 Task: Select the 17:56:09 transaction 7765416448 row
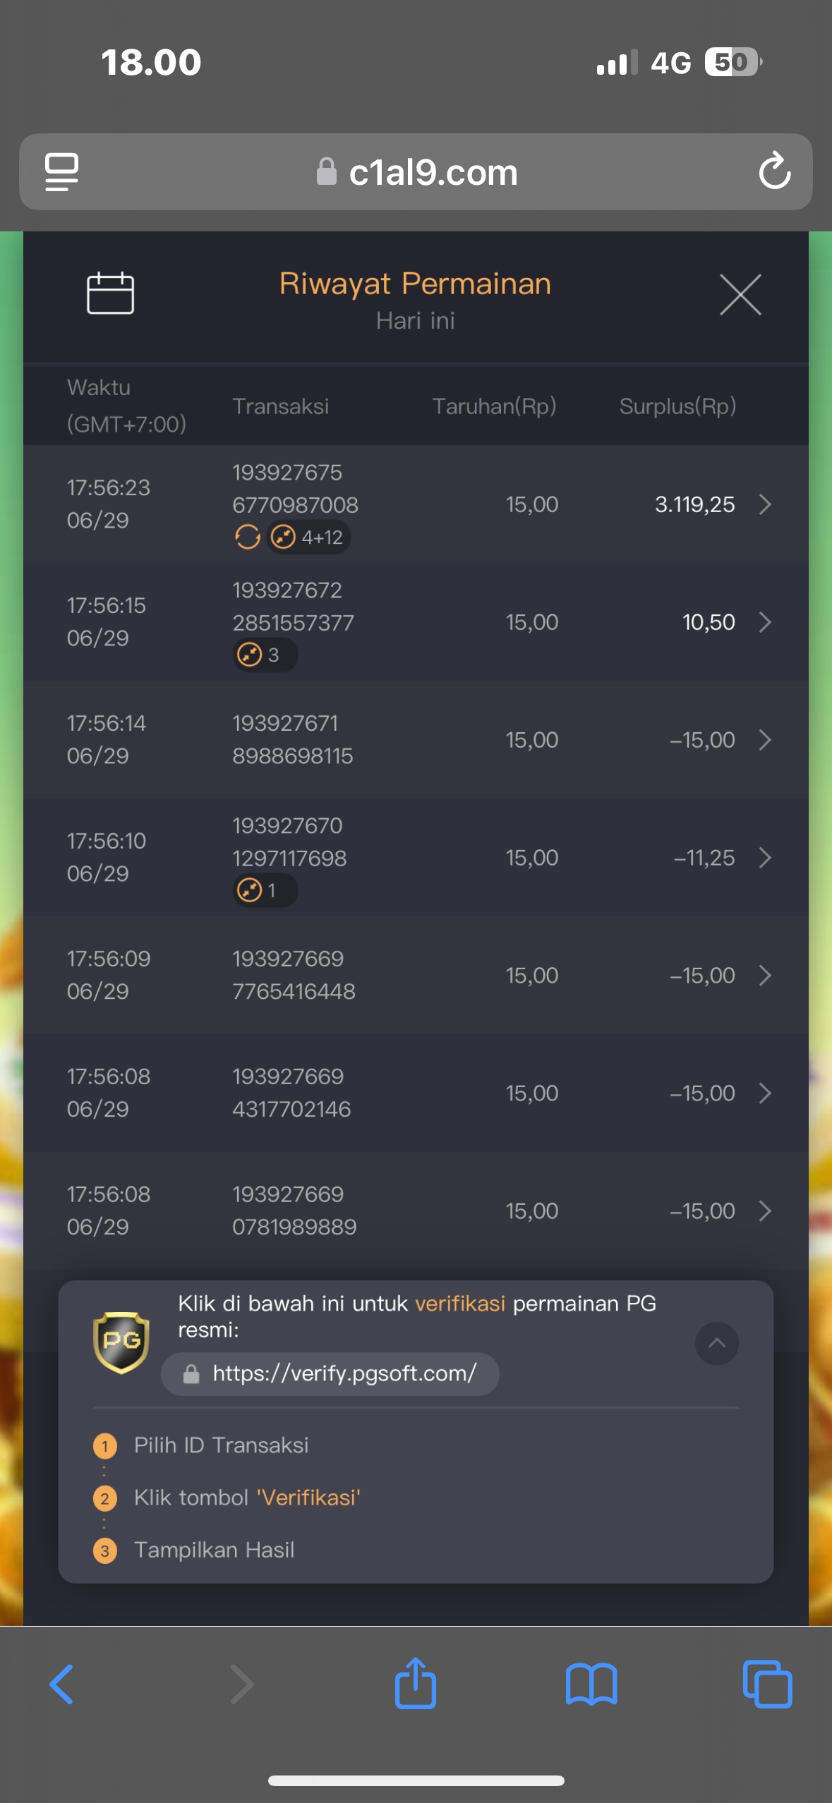pyautogui.click(x=415, y=976)
